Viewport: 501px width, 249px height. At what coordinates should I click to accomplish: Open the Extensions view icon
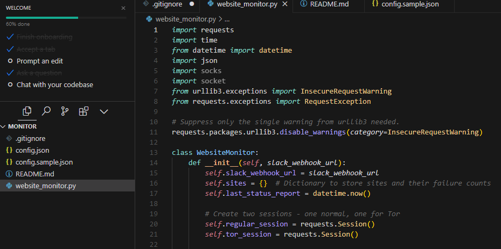point(83,111)
